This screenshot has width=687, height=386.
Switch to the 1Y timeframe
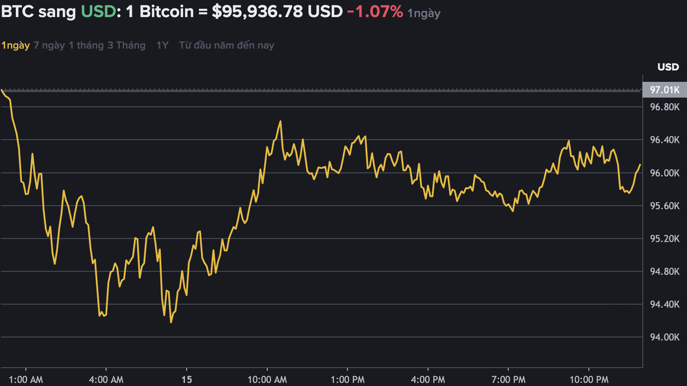[162, 45]
